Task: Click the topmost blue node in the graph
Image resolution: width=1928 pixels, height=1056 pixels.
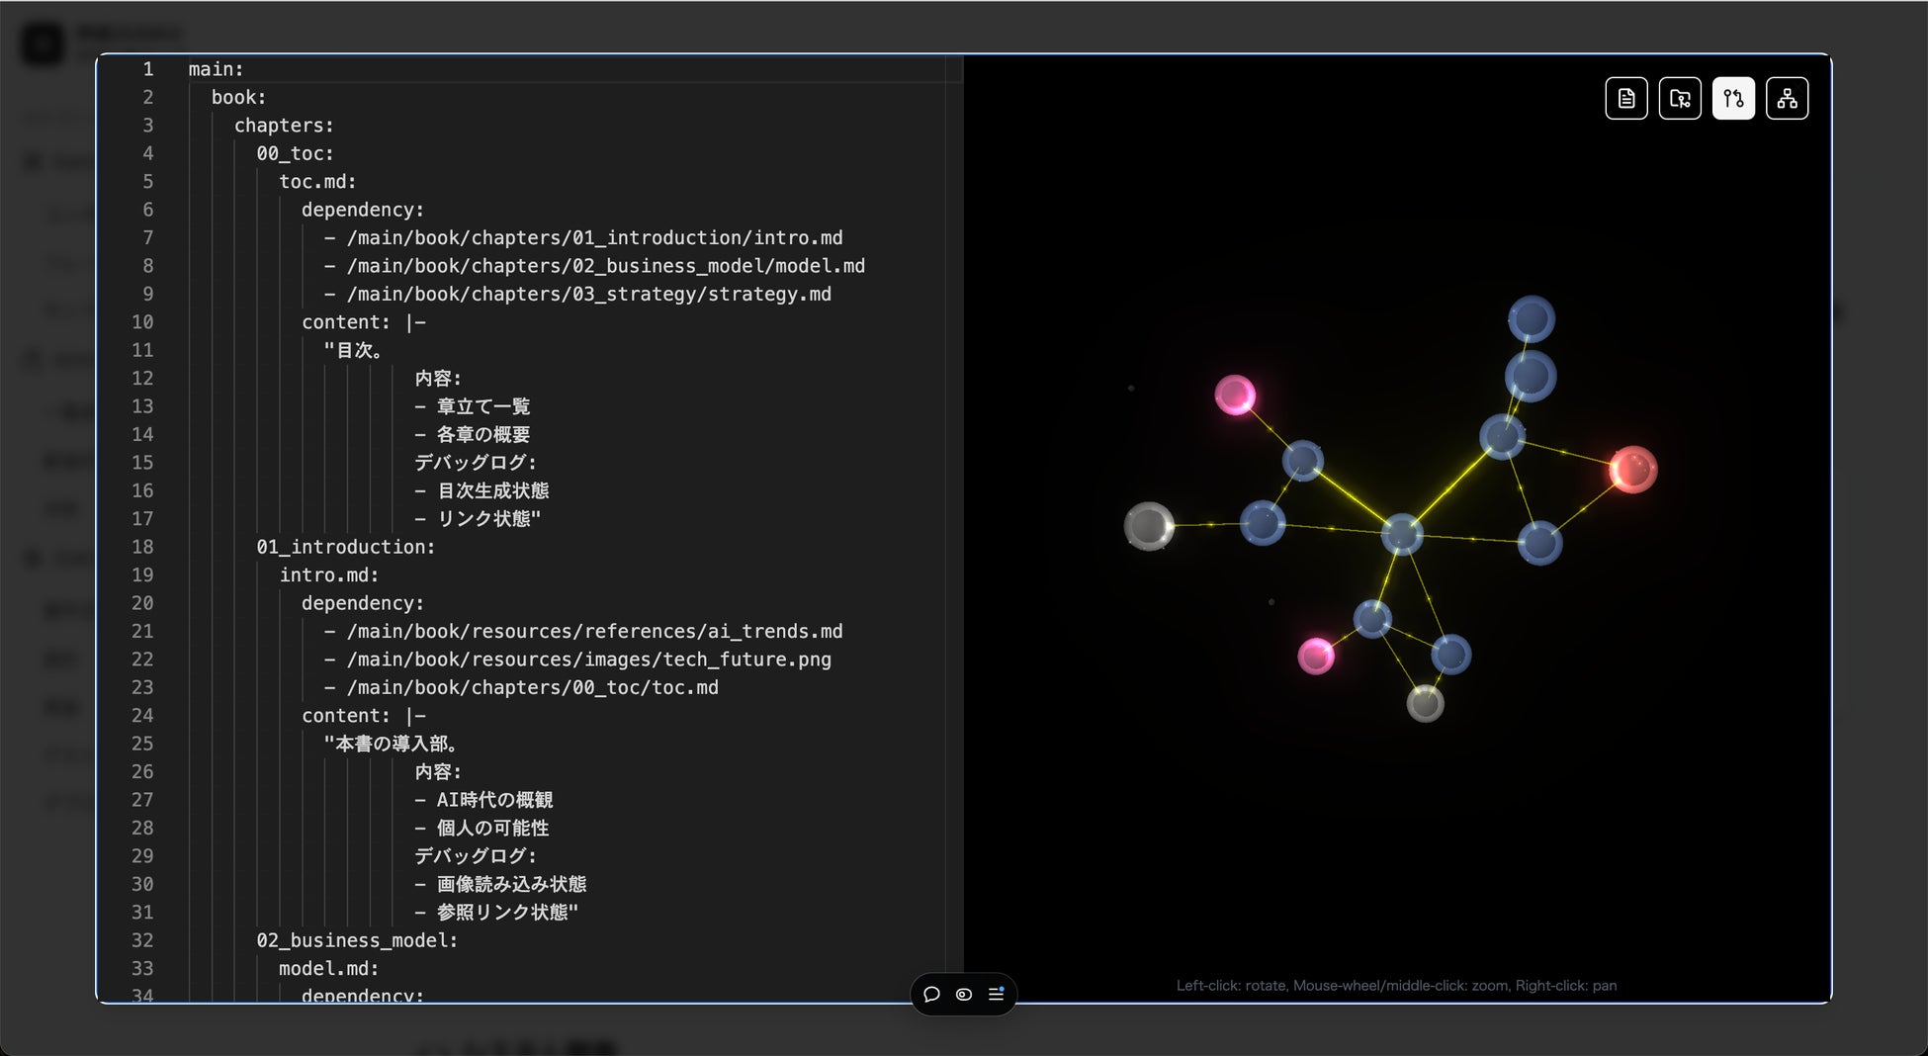Action: pyautogui.click(x=1532, y=319)
